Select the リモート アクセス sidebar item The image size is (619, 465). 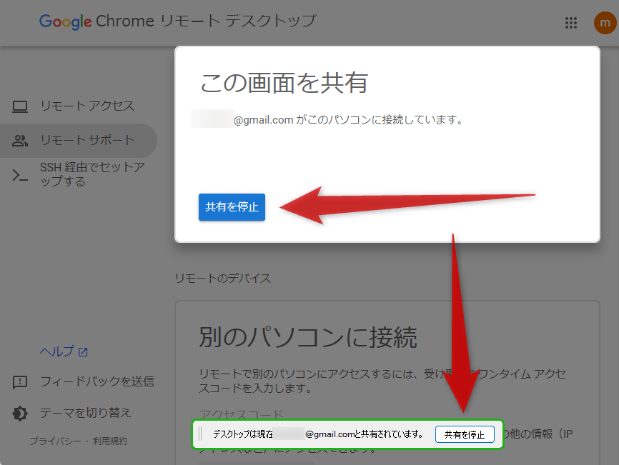[78, 106]
